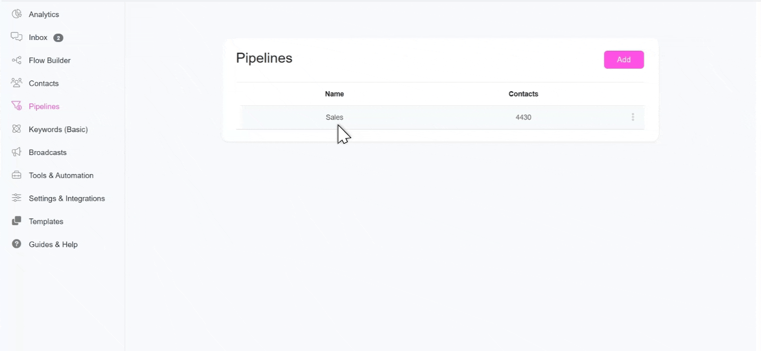761x351 pixels.
Task: Click the Keywords (Basic) atom icon
Action: (17, 129)
